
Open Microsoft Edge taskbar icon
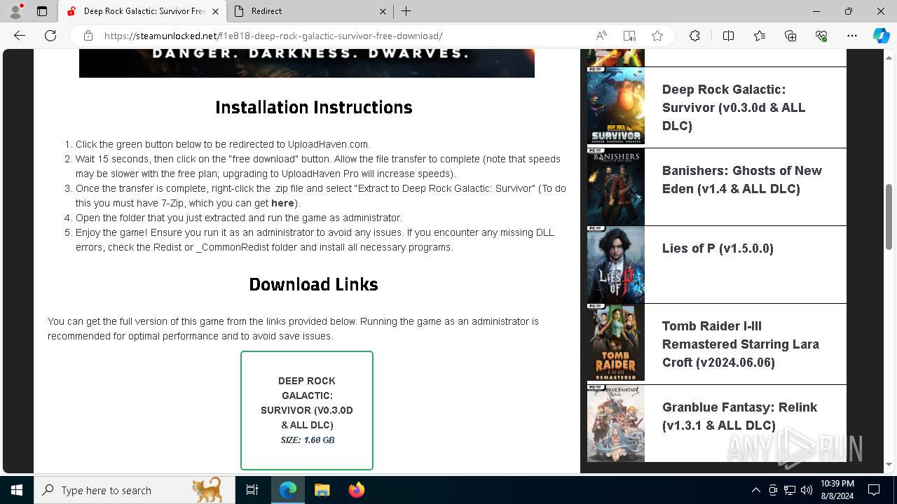[288, 490]
